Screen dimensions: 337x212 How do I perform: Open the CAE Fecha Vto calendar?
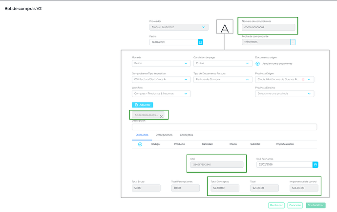click(315, 165)
